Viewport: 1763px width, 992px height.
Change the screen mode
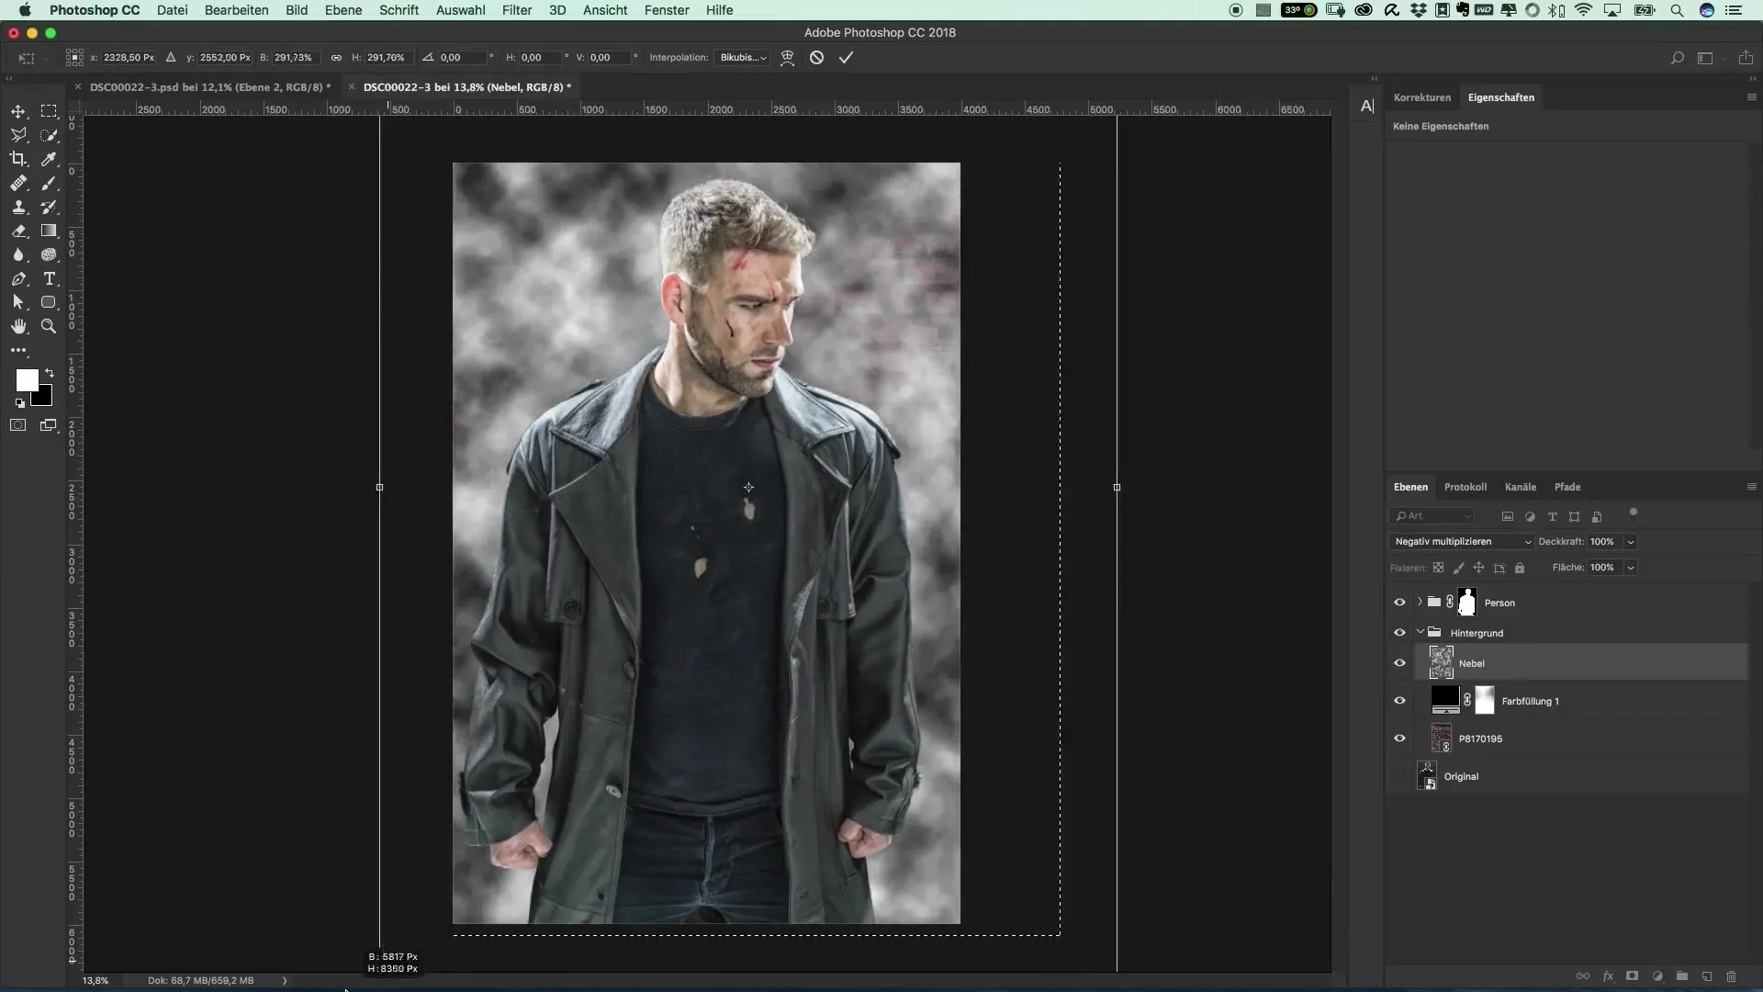click(x=49, y=425)
